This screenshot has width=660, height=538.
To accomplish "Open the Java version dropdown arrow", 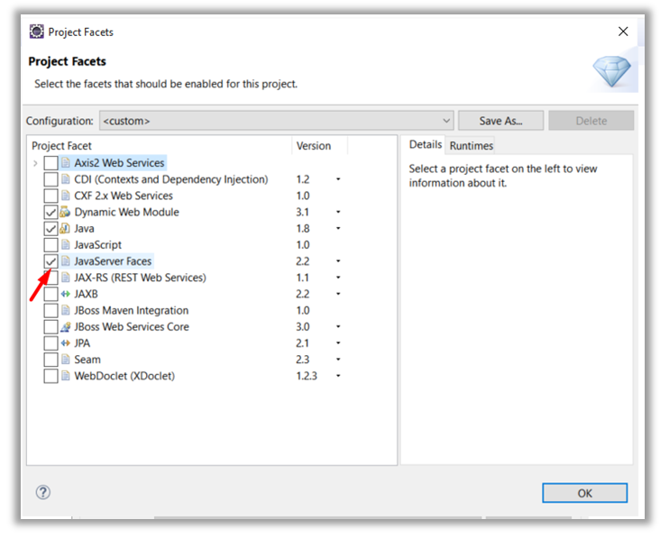I will point(338,229).
